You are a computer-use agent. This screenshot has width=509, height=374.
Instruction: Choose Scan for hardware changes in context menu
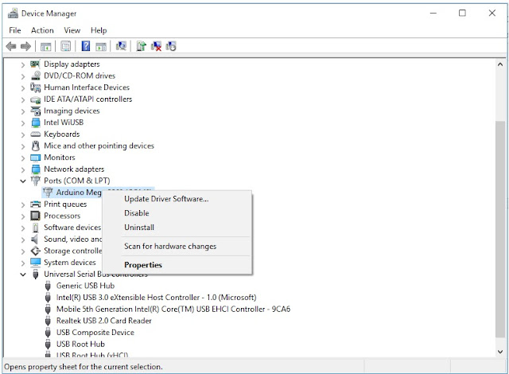(177, 246)
